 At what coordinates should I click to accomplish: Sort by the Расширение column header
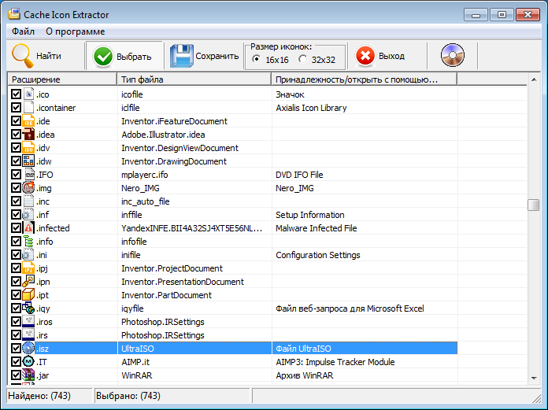62,79
